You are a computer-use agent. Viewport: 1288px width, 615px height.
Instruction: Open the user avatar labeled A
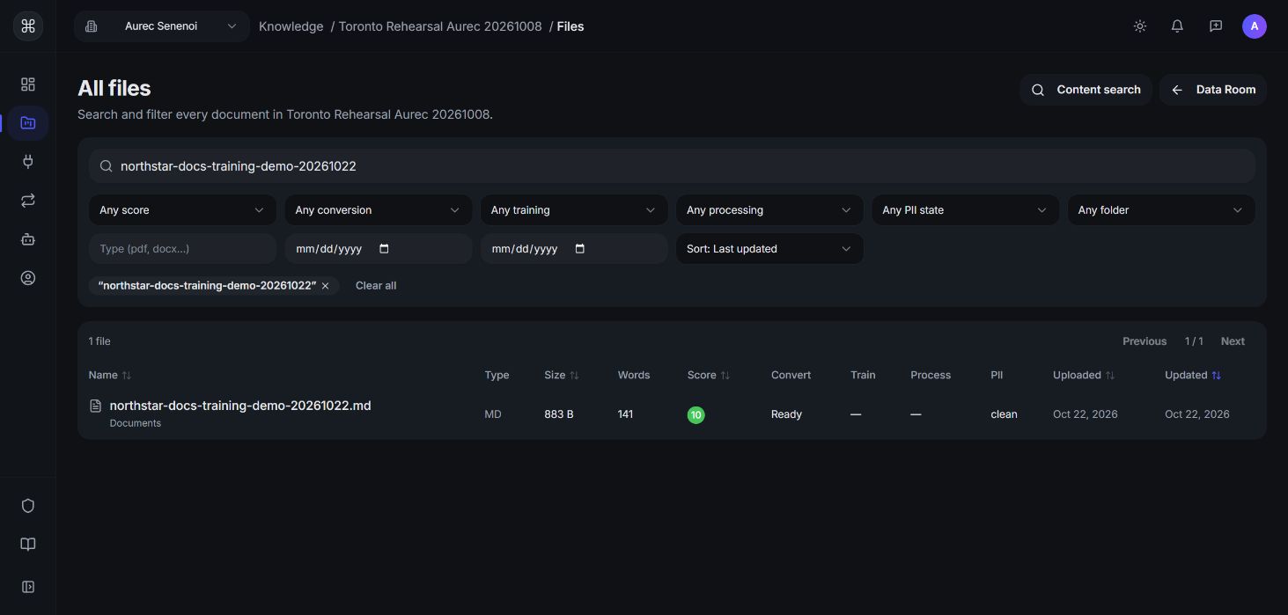click(x=1255, y=26)
